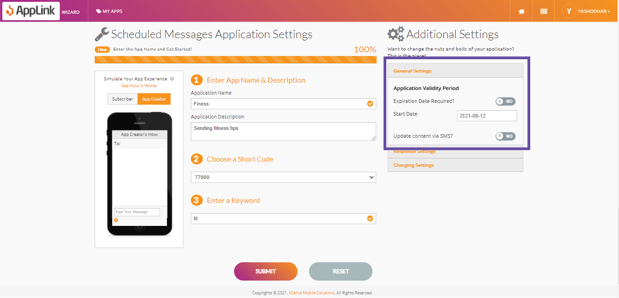Toggle Update content via SMS switch
Image resolution: width=619 pixels, height=298 pixels.
[505, 136]
